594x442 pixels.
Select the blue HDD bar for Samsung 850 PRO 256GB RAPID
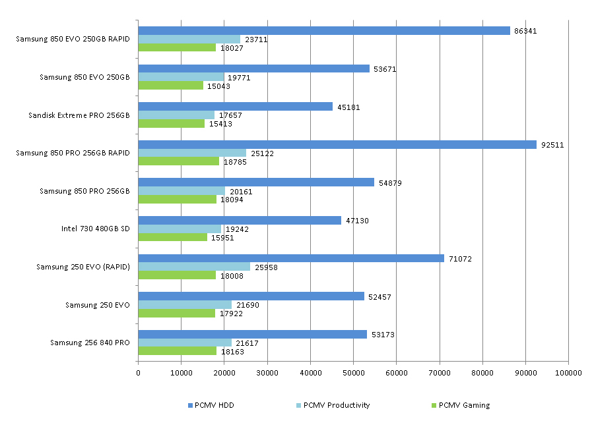(x=337, y=144)
